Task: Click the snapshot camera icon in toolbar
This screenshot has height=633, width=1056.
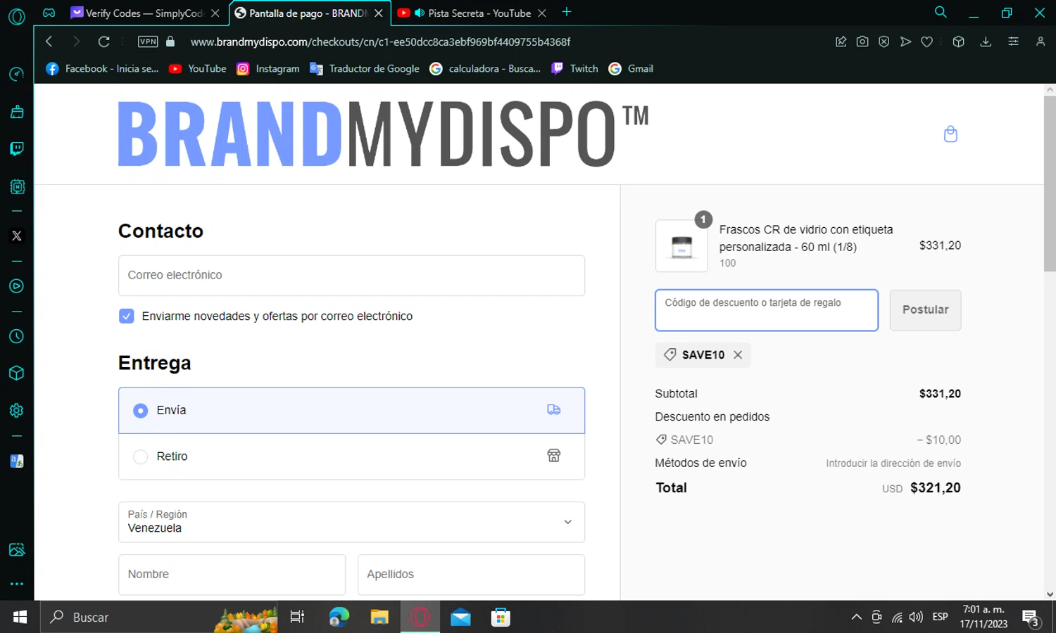Action: 862,41
